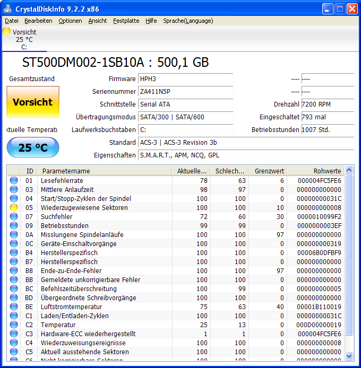Viewport: 361px width, 368px height.
Task: Click the yellow Vorsicht health status button
Action: (33, 102)
